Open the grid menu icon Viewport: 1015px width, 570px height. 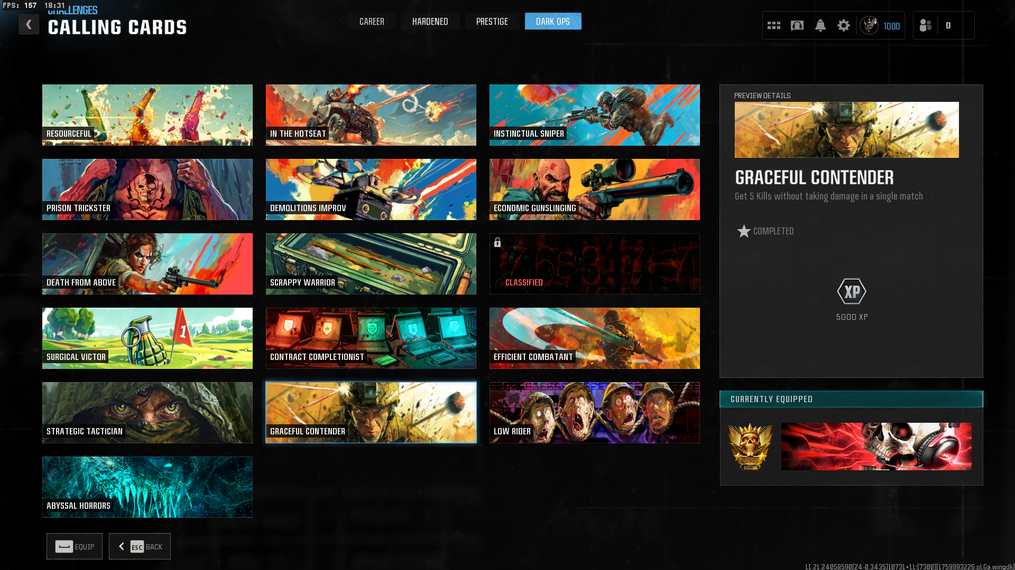tap(774, 25)
